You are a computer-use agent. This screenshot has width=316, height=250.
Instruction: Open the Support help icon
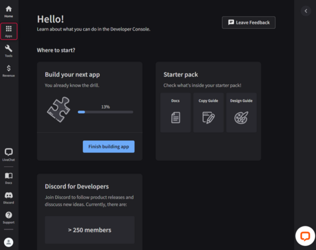(9, 217)
